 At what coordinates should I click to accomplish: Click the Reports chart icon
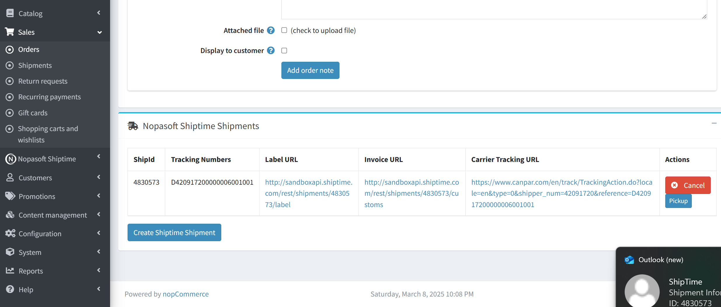click(x=10, y=271)
